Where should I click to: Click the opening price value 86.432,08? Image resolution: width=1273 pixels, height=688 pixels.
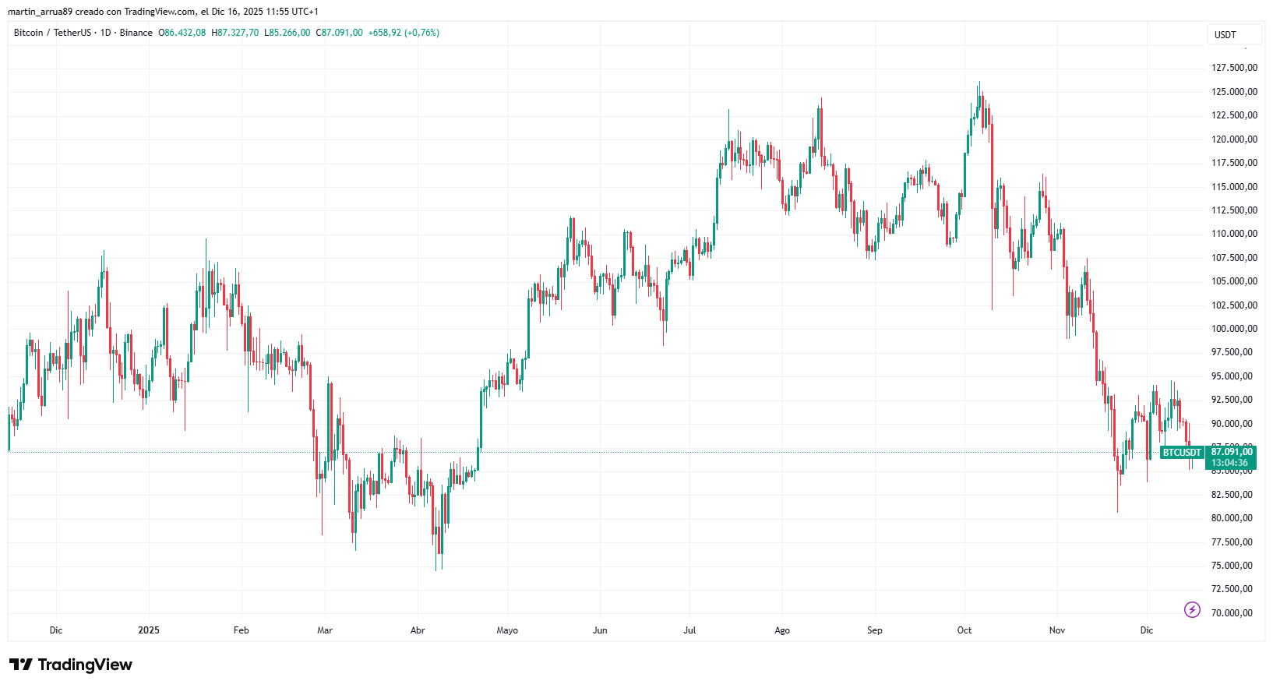185,33
